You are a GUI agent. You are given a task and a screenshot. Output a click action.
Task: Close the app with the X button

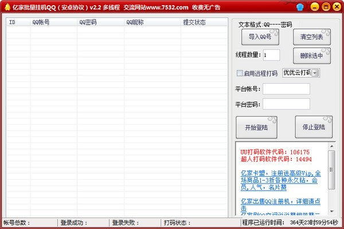pos(337,7)
